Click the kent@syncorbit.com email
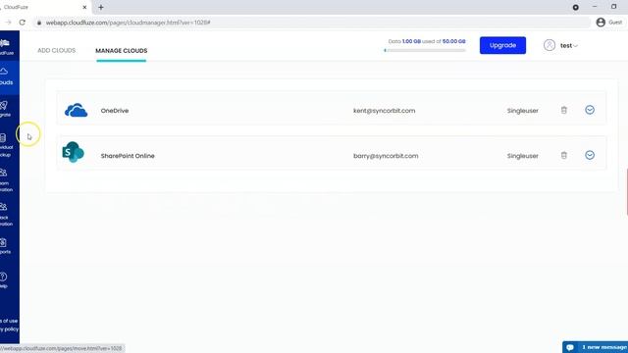The height and width of the screenshot is (353, 628). click(x=384, y=111)
